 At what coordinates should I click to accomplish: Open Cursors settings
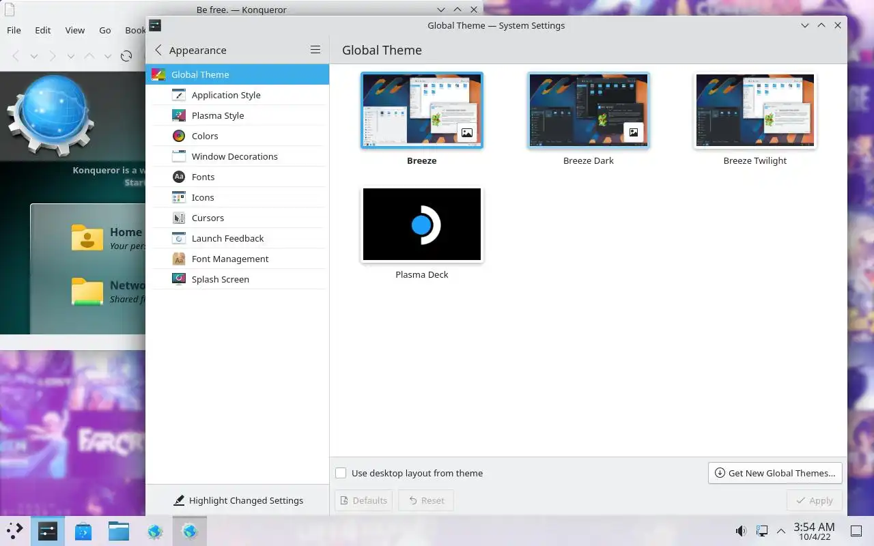coord(237,218)
